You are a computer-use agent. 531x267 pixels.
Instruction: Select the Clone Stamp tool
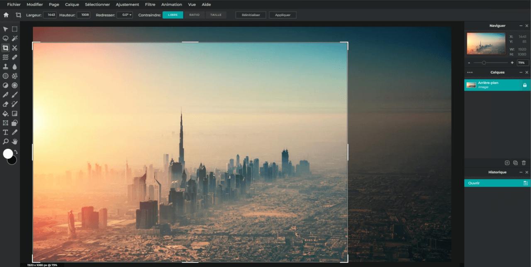(5, 66)
